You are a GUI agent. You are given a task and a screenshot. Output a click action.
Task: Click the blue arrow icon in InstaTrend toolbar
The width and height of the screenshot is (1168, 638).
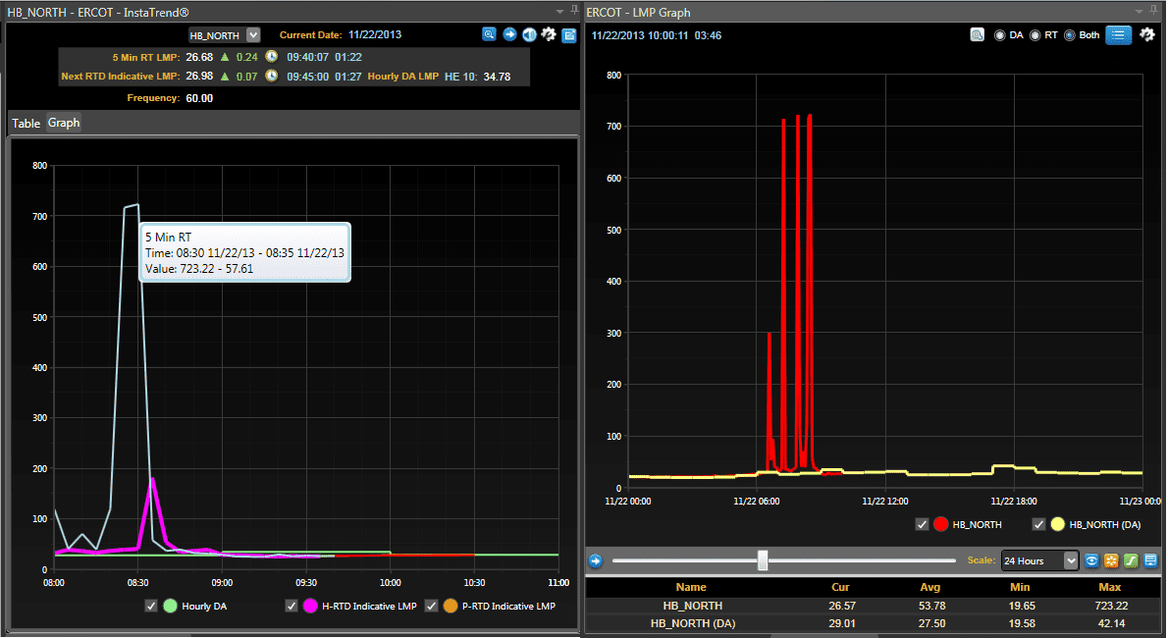(x=509, y=34)
